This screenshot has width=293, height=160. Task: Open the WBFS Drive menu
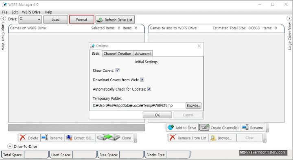click(x=31, y=12)
